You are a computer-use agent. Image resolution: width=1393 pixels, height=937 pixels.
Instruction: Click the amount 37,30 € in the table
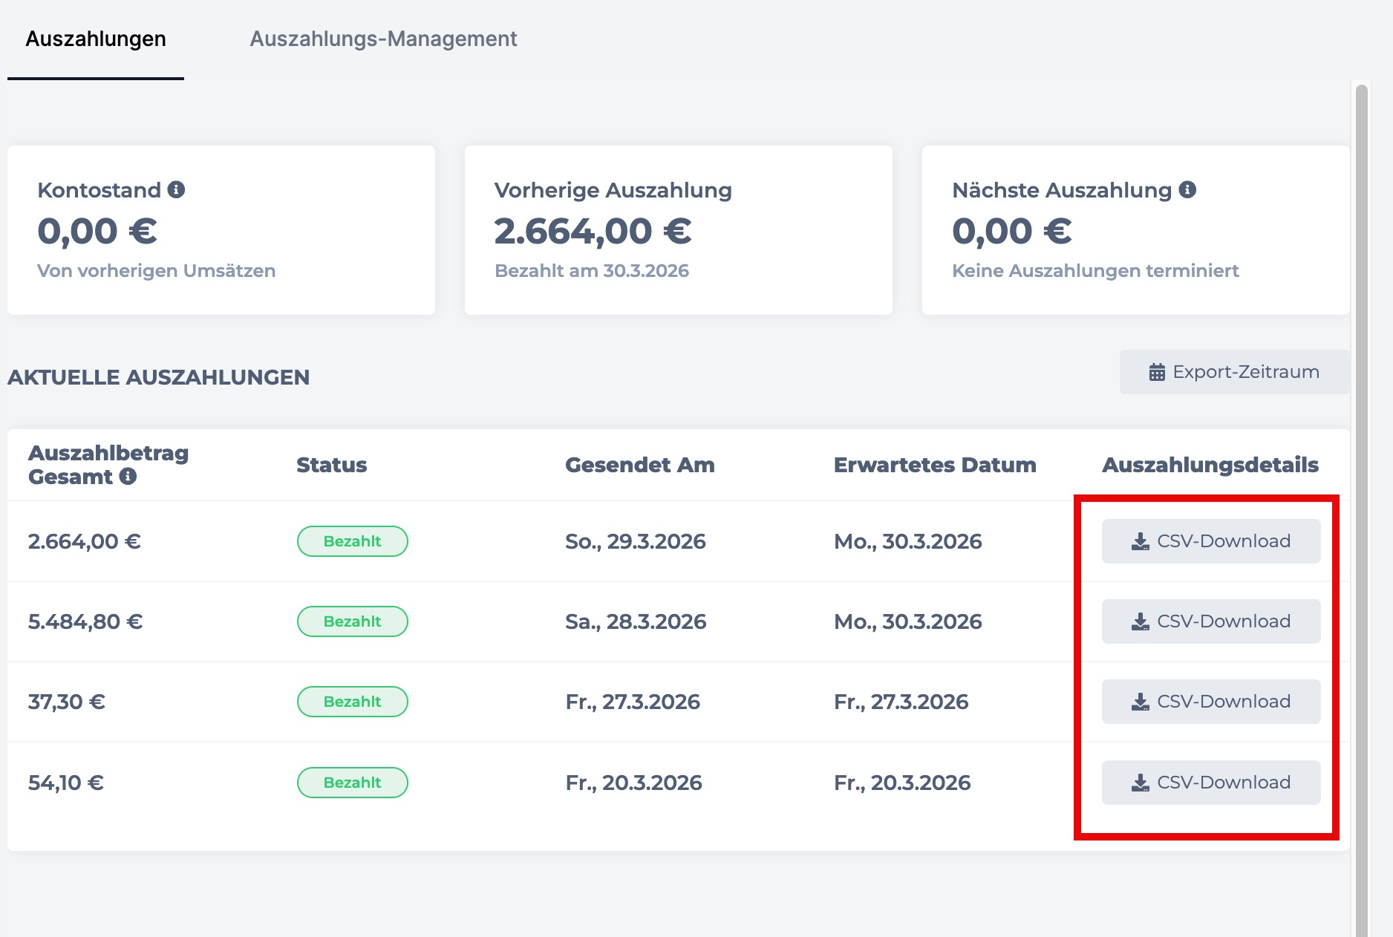coord(67,702)
